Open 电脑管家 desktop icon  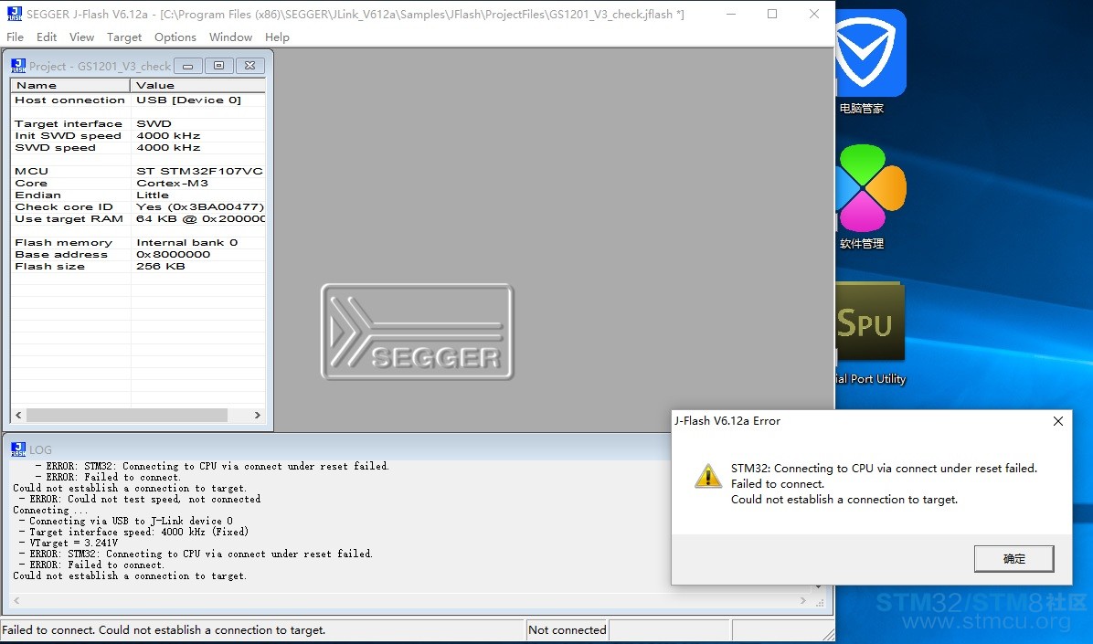point(865,63)
